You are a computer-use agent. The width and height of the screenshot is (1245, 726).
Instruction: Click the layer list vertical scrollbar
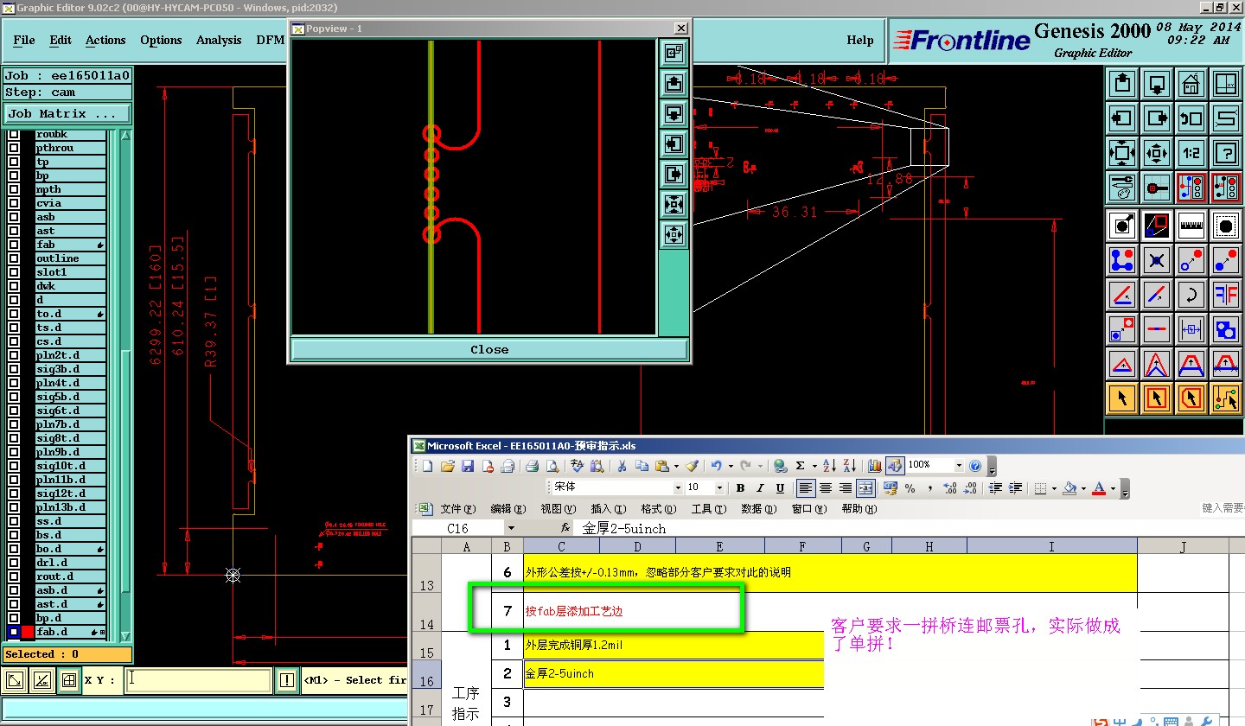pos(125,385)
